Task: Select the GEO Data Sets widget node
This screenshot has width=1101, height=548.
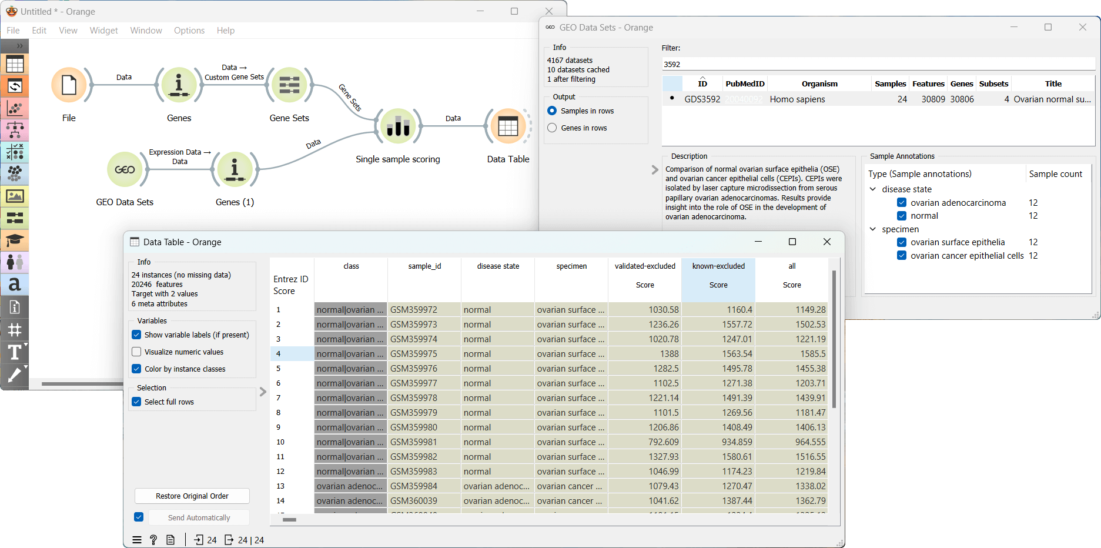Action: pyautogui.click(x=125, y=169)
